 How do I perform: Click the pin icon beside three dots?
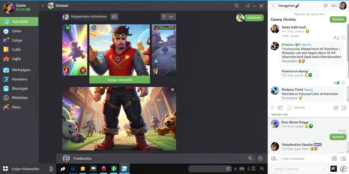tap(164, 17)
